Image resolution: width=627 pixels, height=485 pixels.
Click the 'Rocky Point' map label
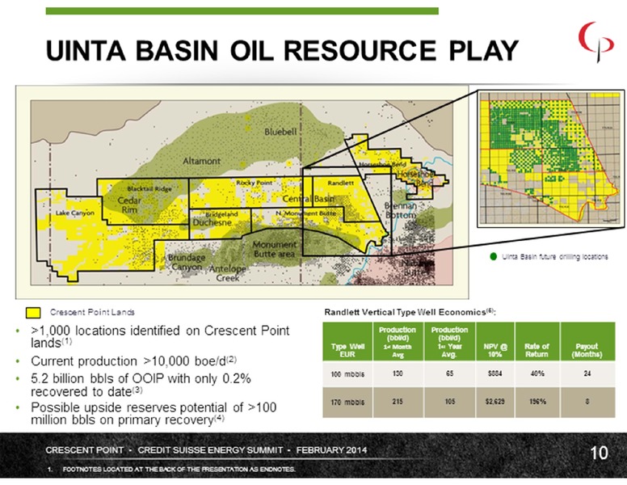click(x=254, y=183)
